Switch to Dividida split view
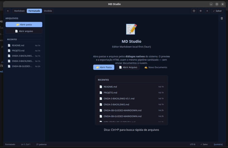 [x=48, y=11]
